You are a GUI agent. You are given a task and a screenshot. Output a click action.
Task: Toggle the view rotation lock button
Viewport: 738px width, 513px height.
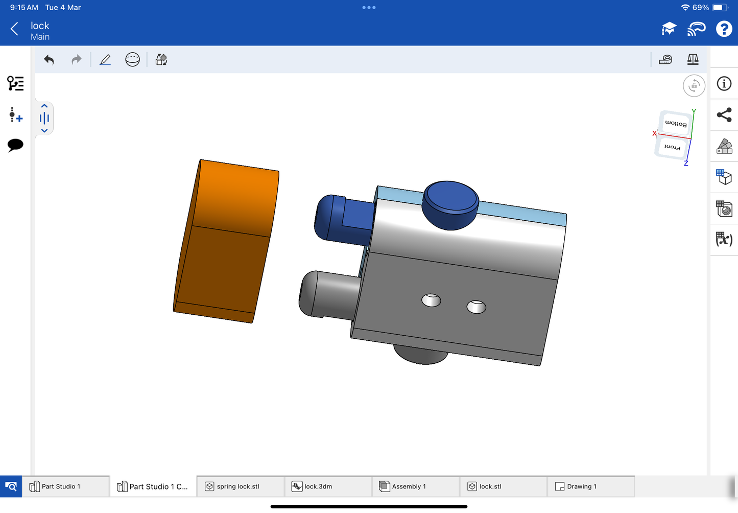point(694,86)
